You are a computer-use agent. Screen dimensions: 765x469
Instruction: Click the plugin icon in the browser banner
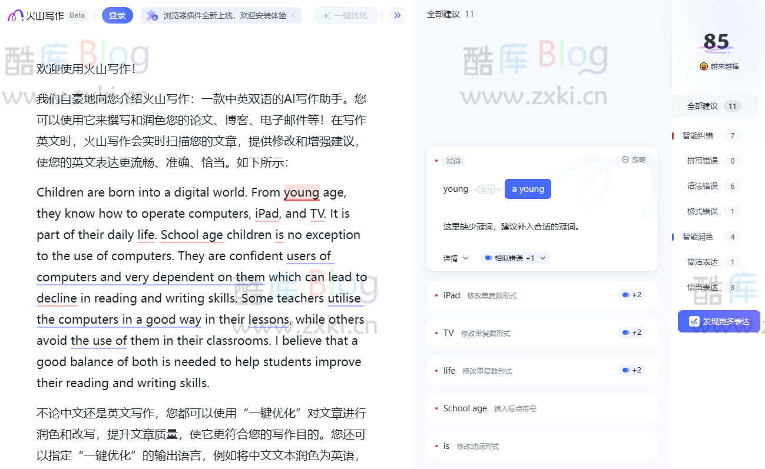(153, 15)
